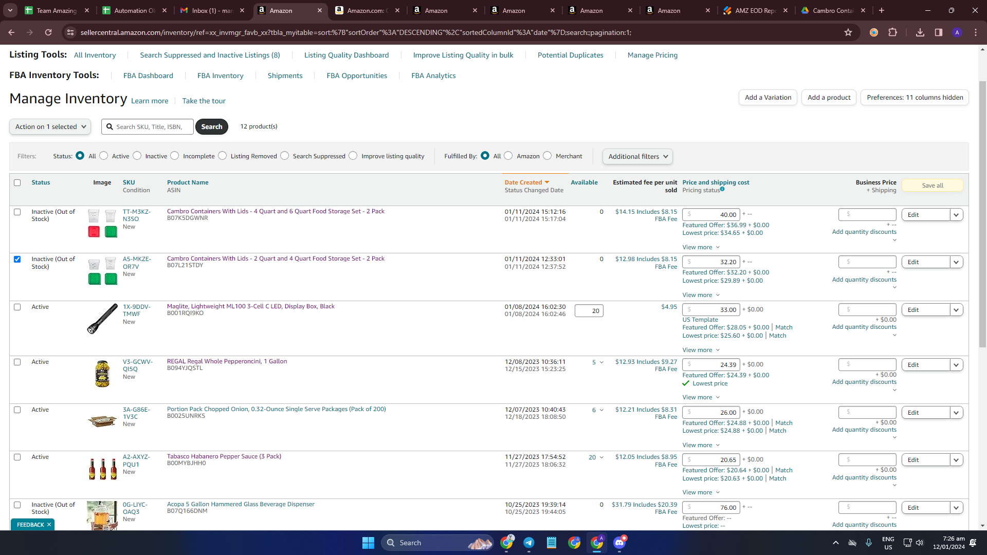
Task: Click the Search button
Action: point(212,127)
